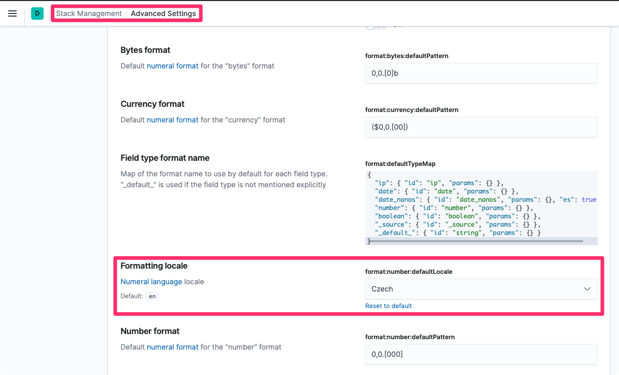619x375 pixels.
Task: Click the chevron arrow in locale dropdown
Action: (x=587, y=289)
